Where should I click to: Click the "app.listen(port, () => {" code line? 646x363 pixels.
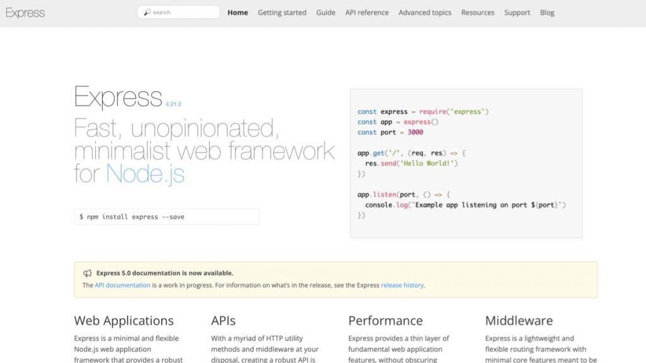(x=404, y=195)
